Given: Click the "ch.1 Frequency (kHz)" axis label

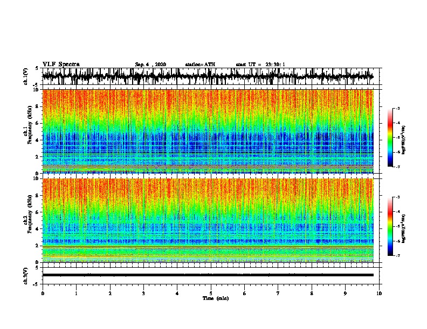Looking at the screenshot, I should point(28,125).
